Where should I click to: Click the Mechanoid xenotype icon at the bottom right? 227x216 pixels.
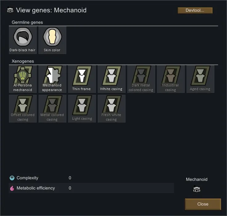pyautogui.click(x=196, y=189)
